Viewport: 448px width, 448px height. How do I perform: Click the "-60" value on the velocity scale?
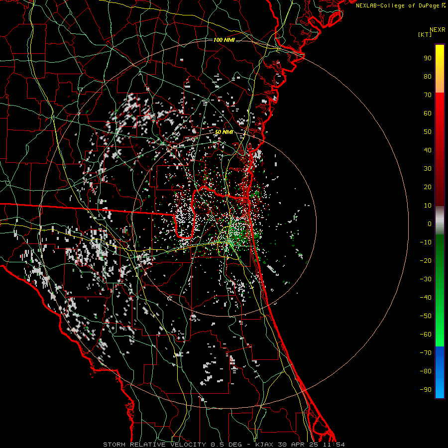426,335
